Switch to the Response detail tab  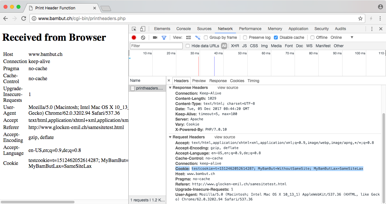coord(218,81)
